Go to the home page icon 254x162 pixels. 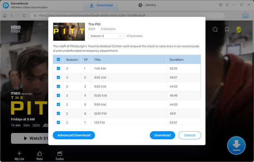point(5,16)
